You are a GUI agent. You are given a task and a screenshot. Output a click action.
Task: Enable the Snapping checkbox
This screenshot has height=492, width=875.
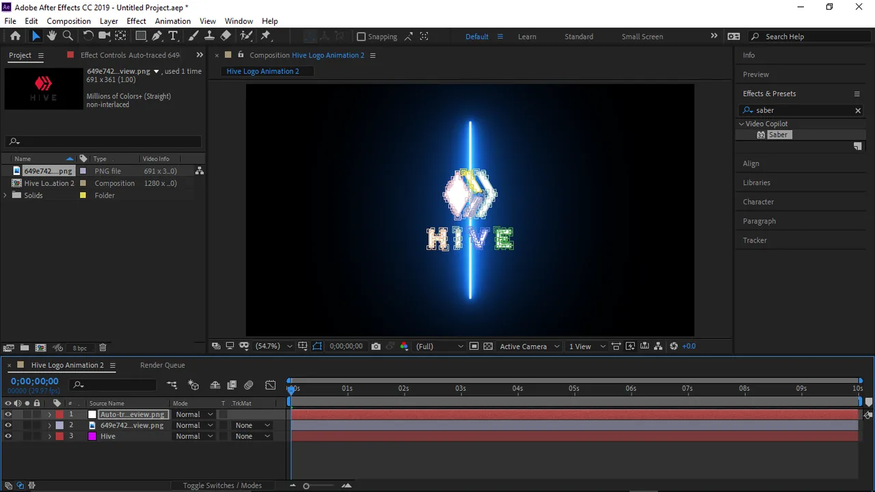[x=362, y=36]
